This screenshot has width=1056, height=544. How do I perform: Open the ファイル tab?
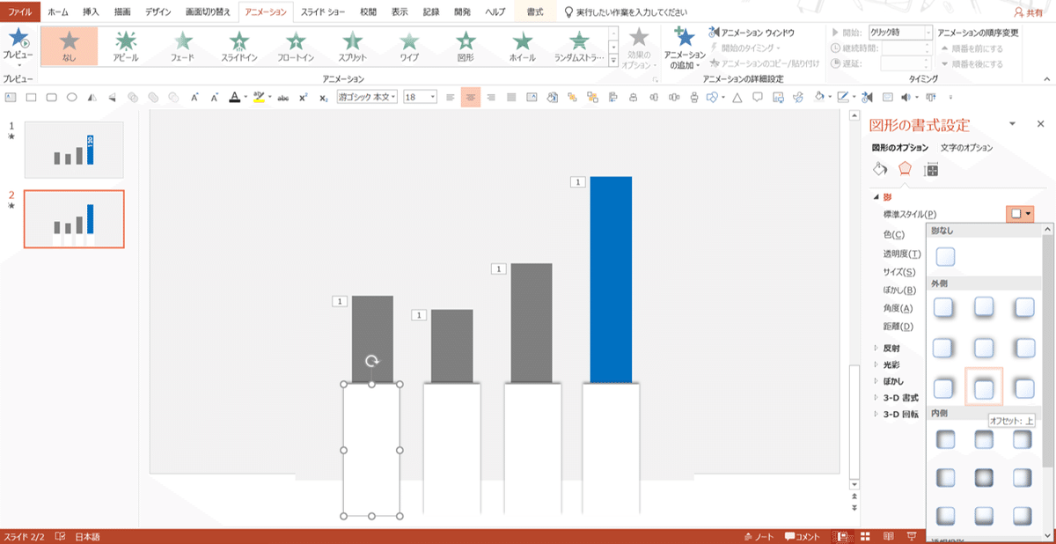click(19, 12)
